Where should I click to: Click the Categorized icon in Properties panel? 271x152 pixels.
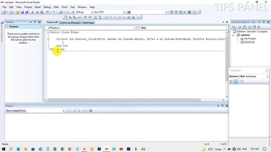(231, 81)
